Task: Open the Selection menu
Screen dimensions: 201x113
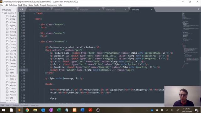Action: click(x=13, y=5)
